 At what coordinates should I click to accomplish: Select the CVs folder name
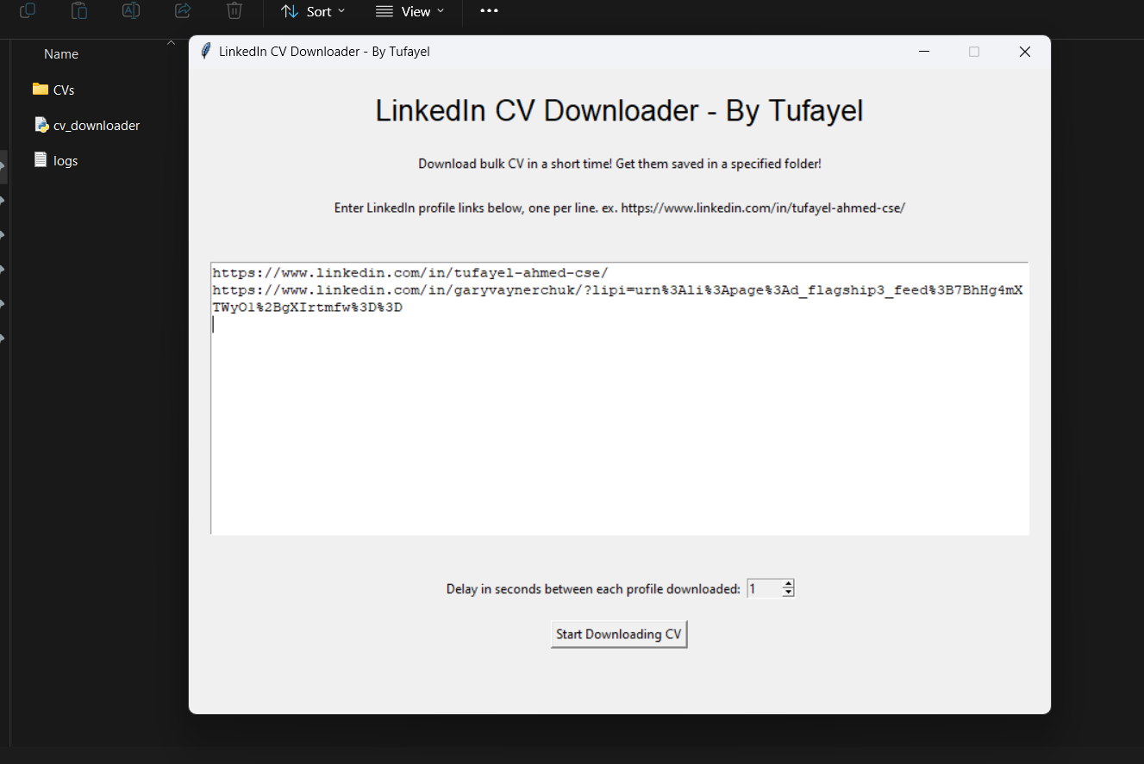(x=64, y=90)
